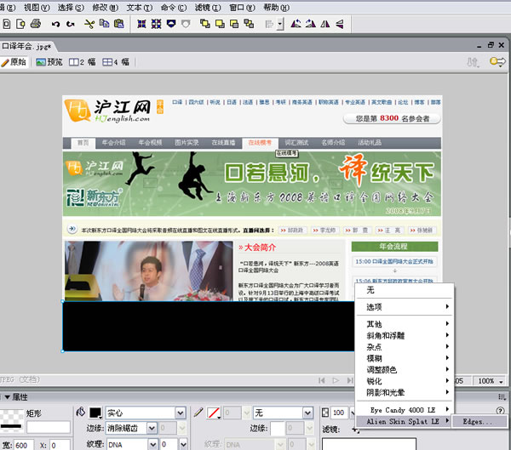Switch to the 预览 (Preview) tab

(x=49, y=62)
